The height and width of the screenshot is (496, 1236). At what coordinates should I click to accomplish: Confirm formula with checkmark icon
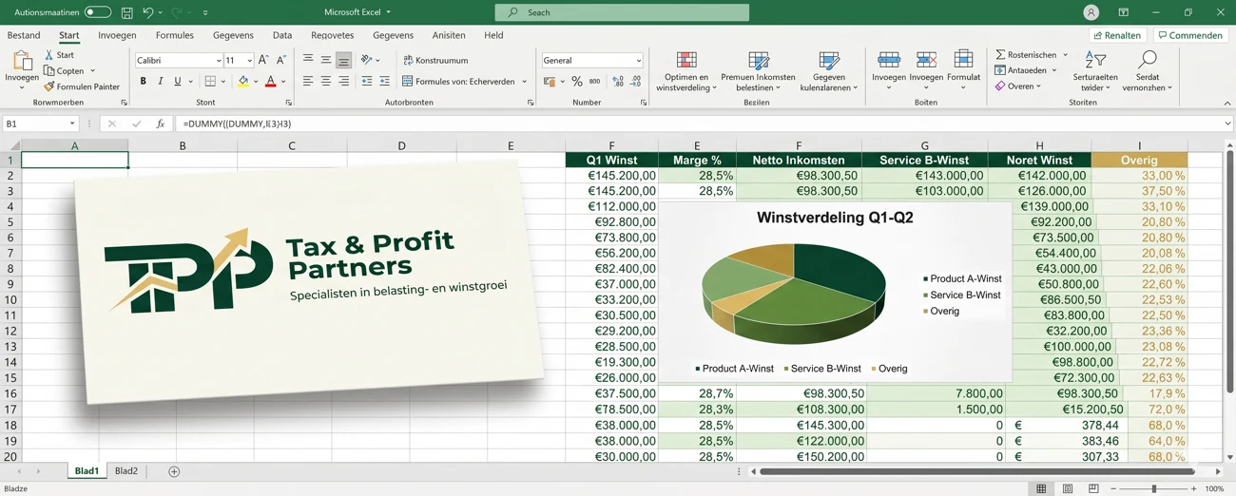click(x=137, y=124)
